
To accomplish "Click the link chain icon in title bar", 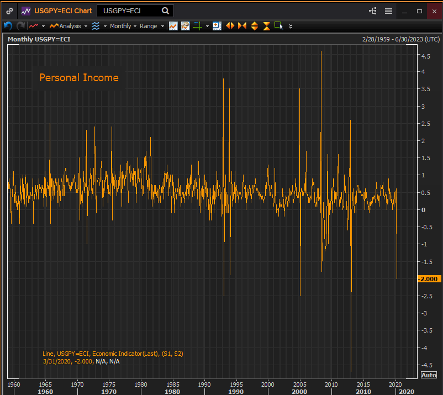I will click(9, 10).
